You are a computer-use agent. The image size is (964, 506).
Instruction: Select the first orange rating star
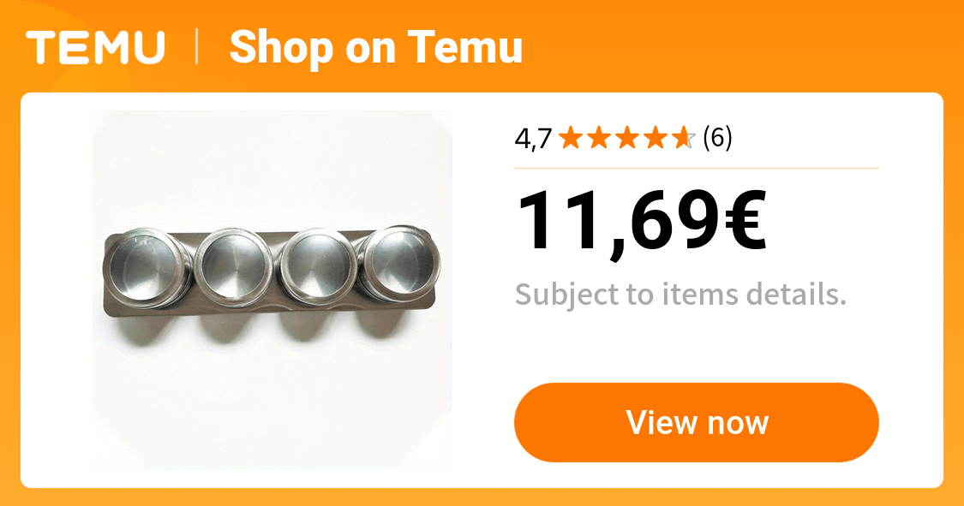pos(572,138)
